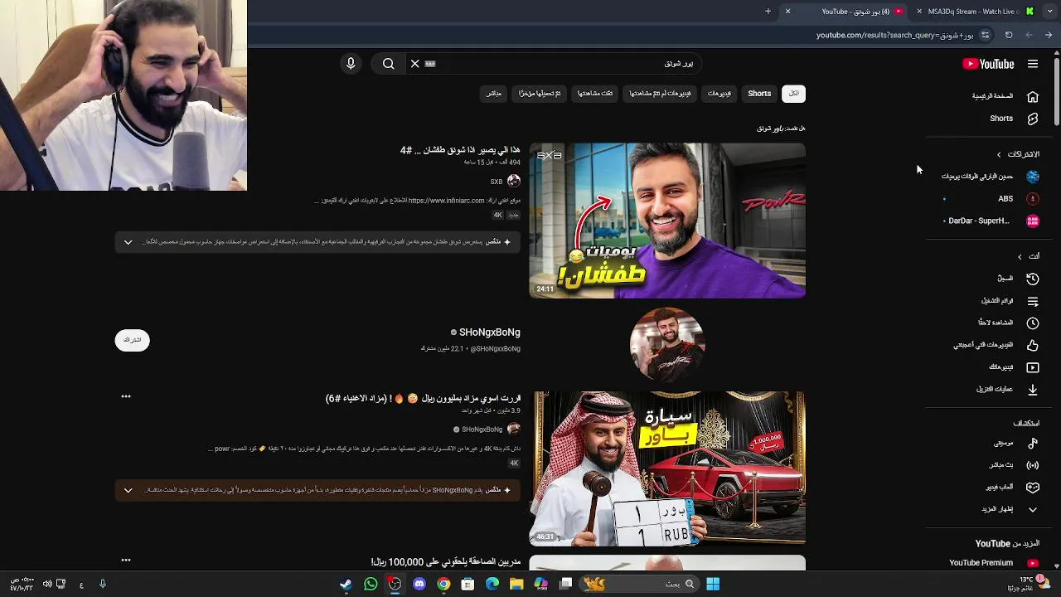
Task: Toggle the microphone icon in system tray
Action: [103, 585]
